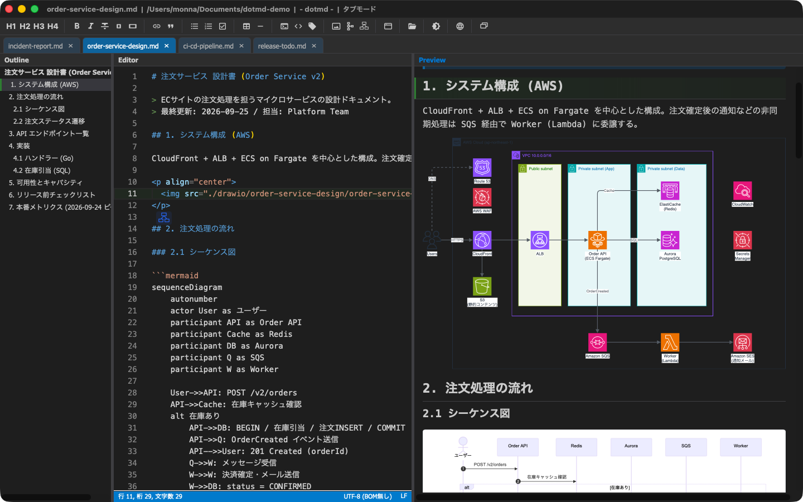Close the release-todo.md tab
The height and width of the screenshot is (502, 803).
[x=314, y=46]
